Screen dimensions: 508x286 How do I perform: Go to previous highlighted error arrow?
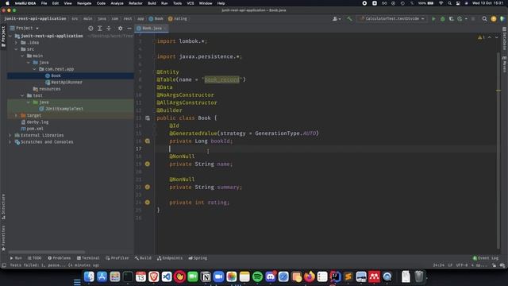[x=490, y=37]
